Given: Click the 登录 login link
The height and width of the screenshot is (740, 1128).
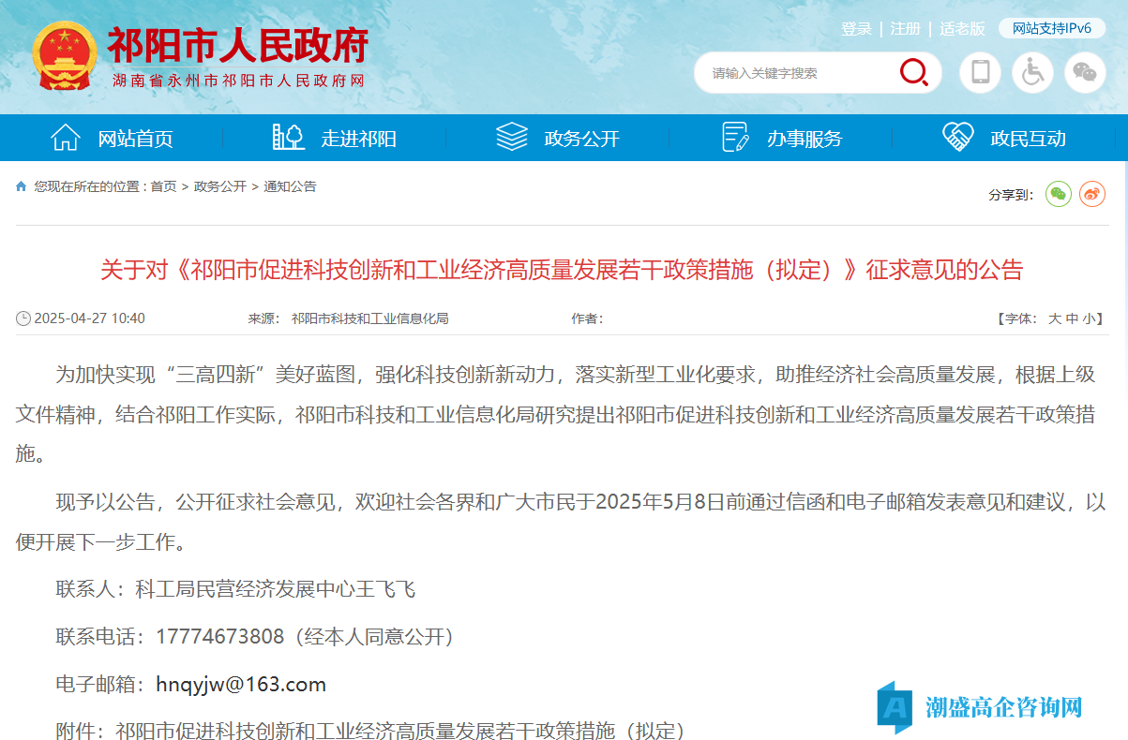Looking at the screenshot, I should pyautogui.click(x=856, y=29).
